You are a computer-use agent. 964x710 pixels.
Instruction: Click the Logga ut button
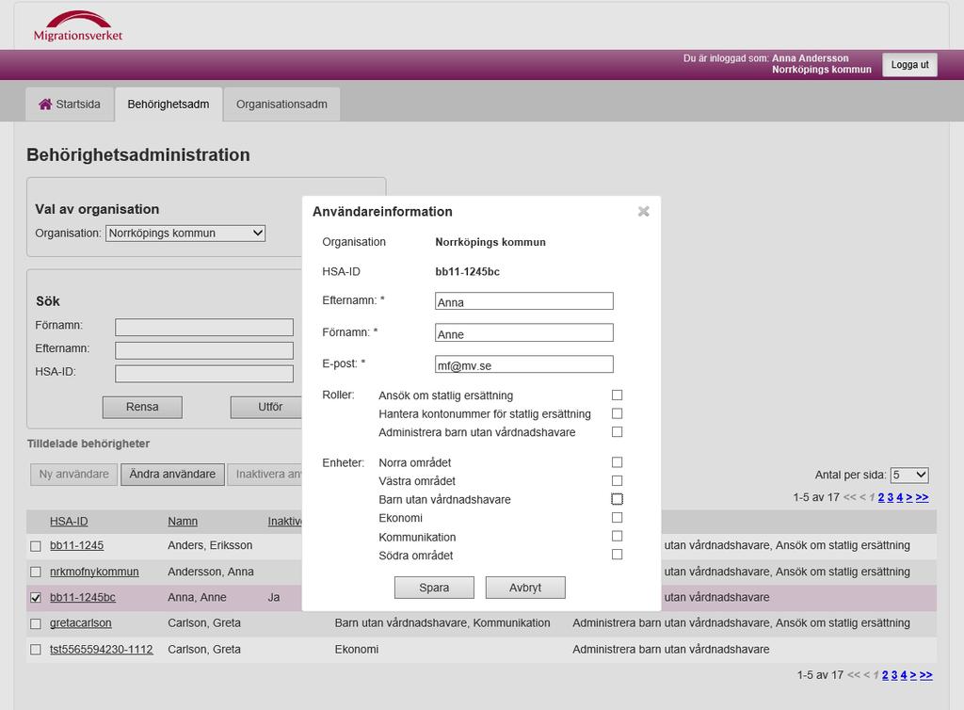[909, 65]
